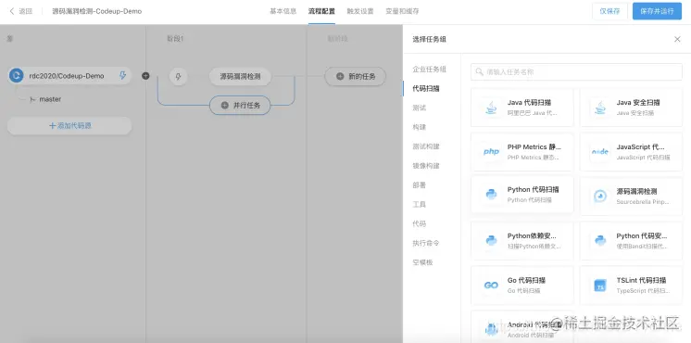Go back using the 返回 arrow

pos(20,11)
